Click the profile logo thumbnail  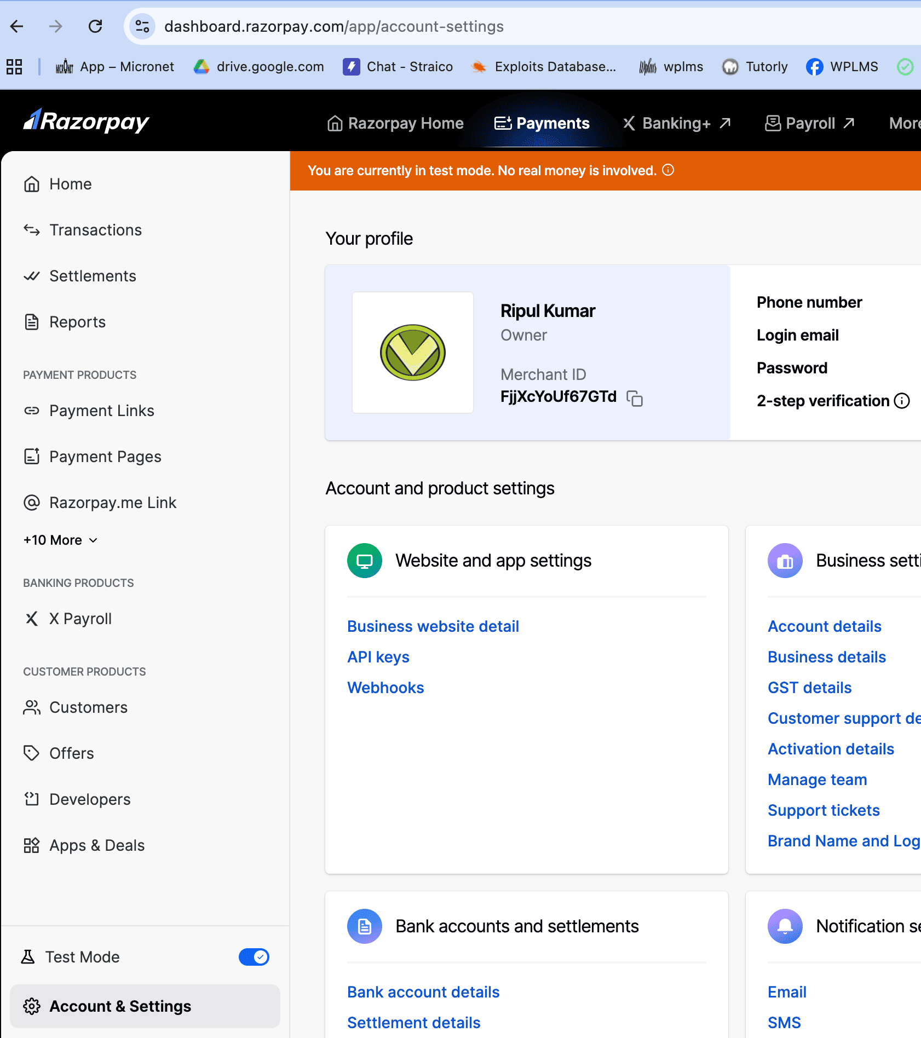click(x=413, y=353)
